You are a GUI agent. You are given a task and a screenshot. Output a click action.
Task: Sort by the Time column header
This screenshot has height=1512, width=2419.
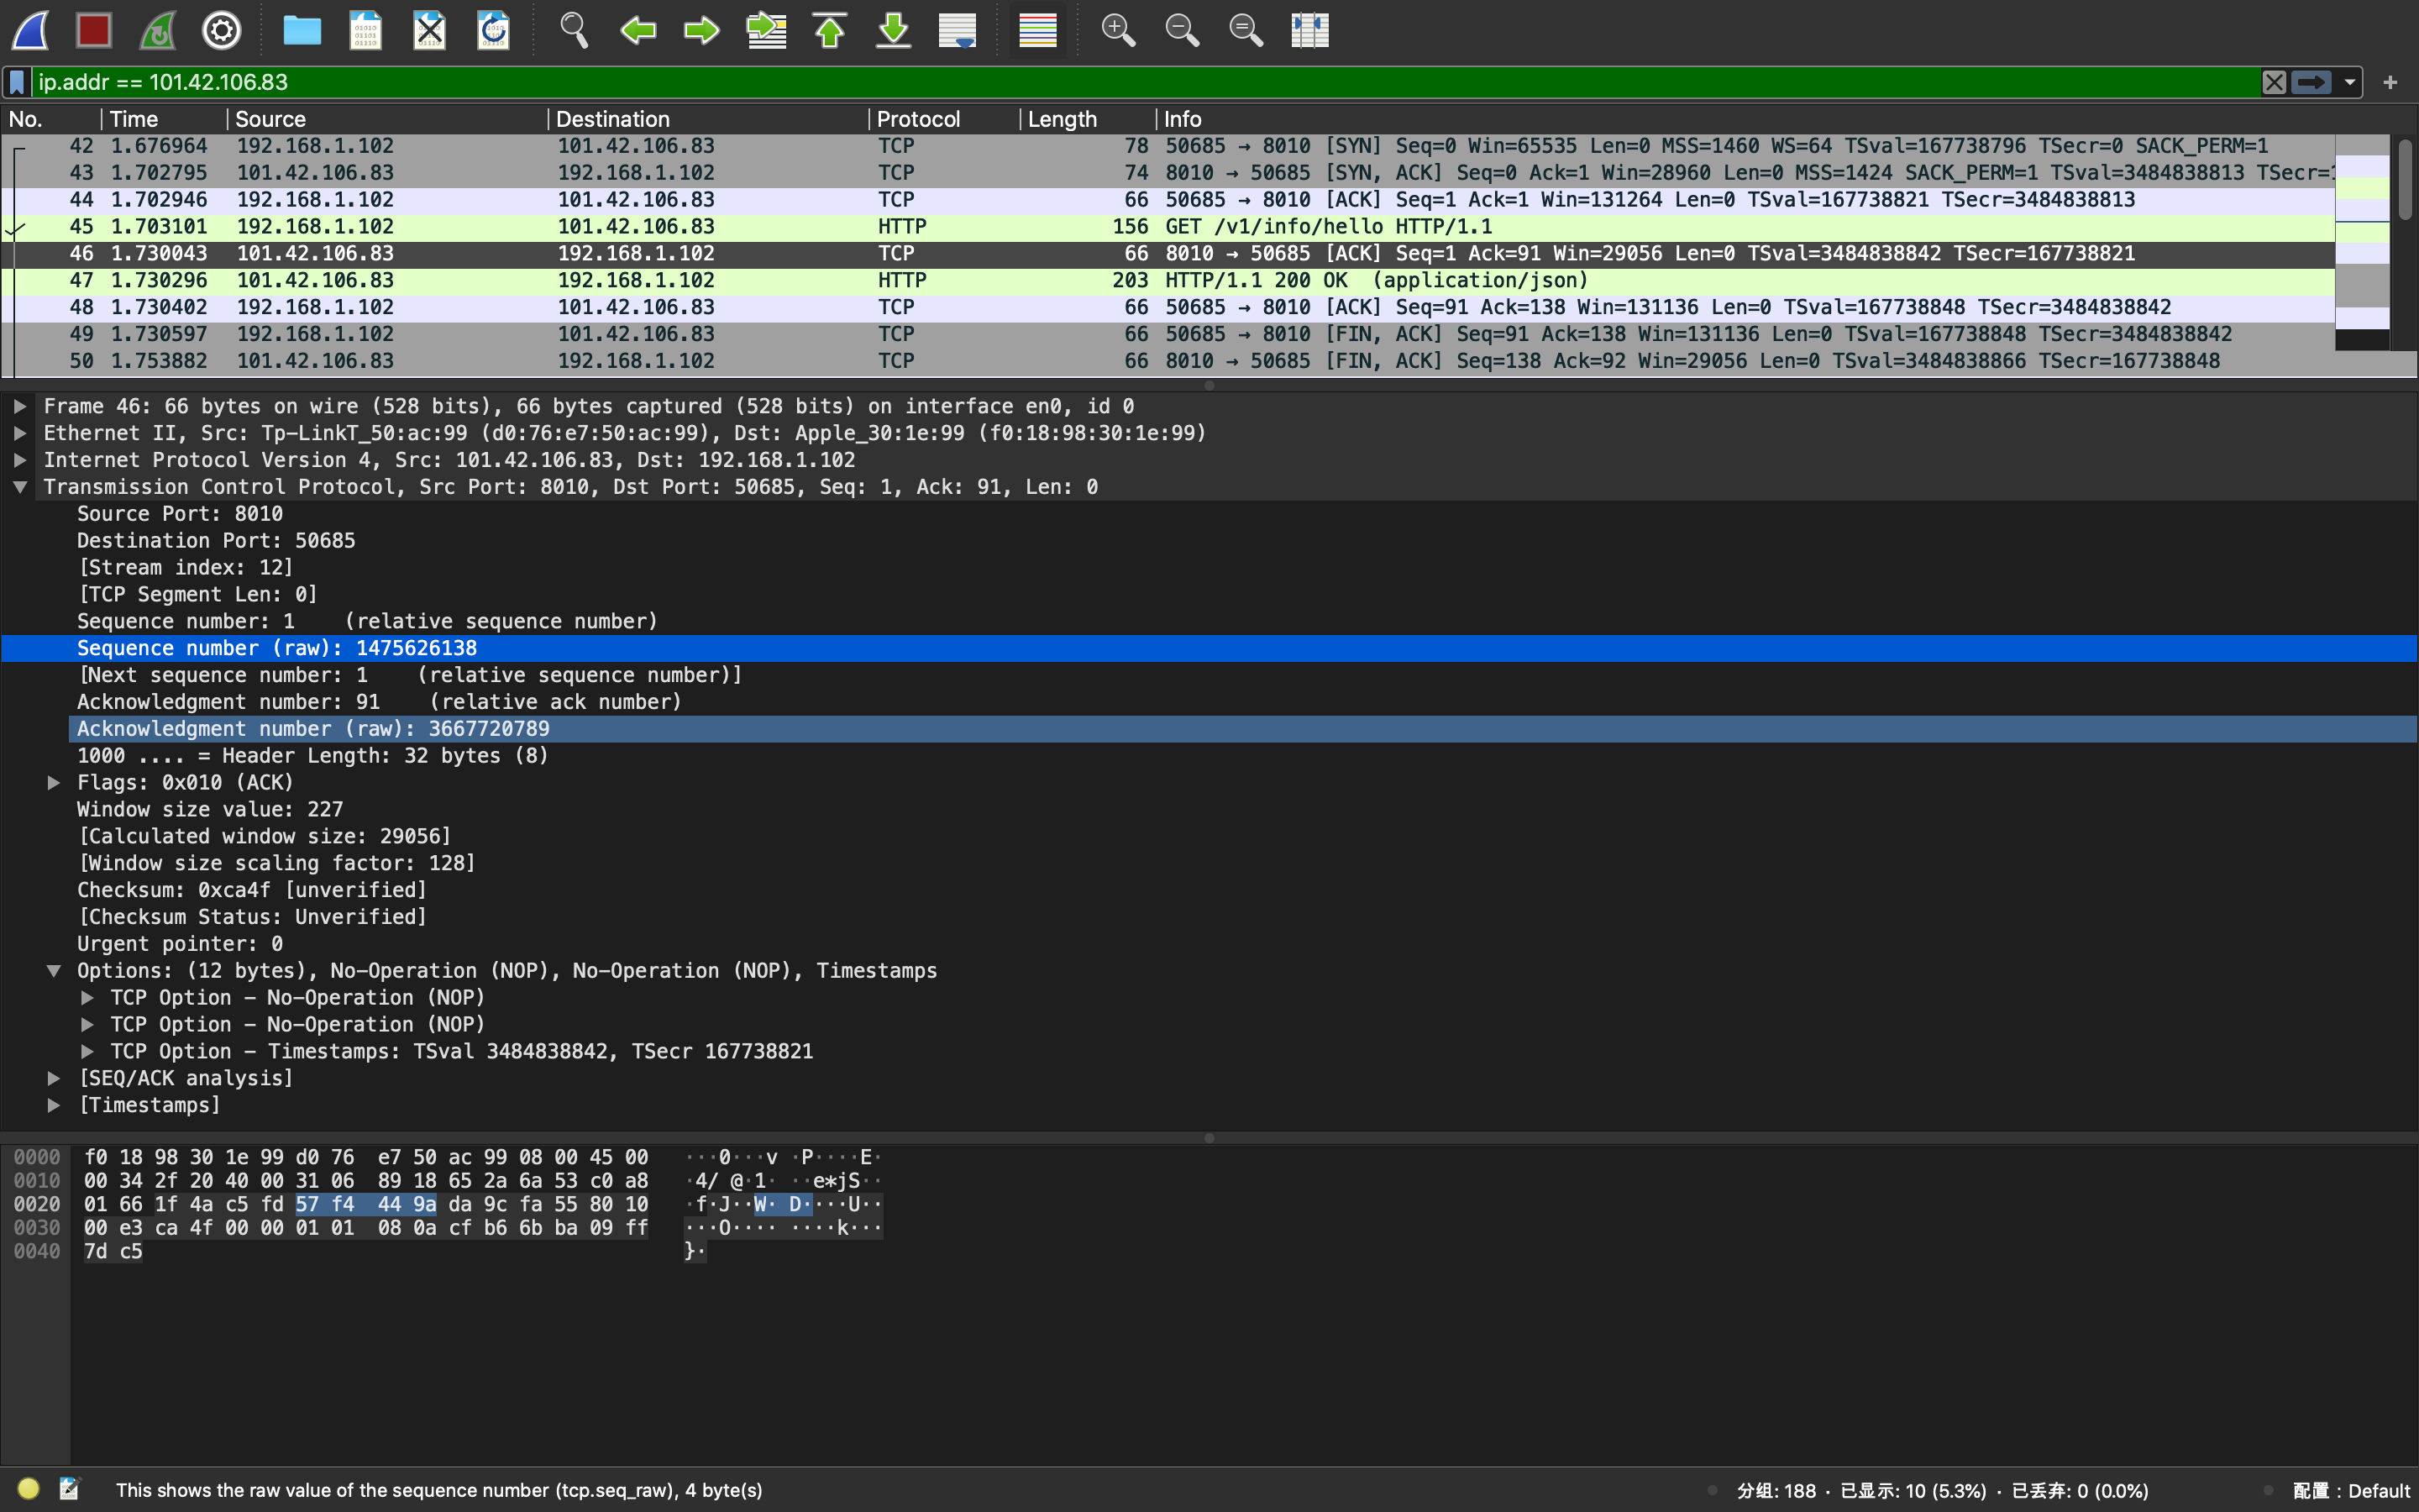coord(165,119)
